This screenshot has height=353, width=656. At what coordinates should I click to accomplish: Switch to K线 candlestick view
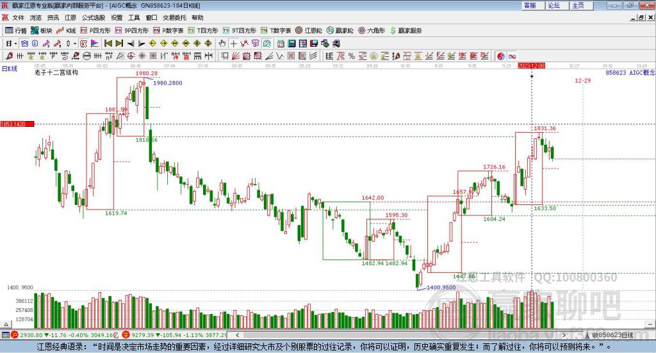[66, 31]
